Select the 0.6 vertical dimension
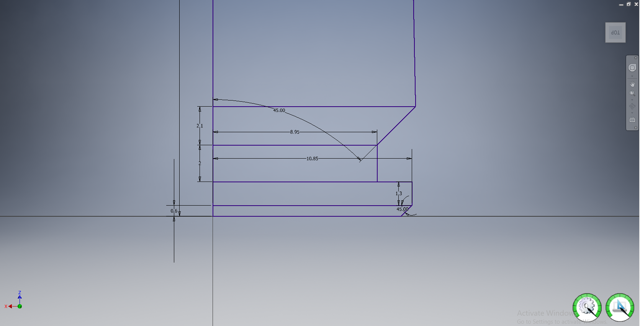Image resolution: width=640 pixels, height=326 pixels. 174,211
